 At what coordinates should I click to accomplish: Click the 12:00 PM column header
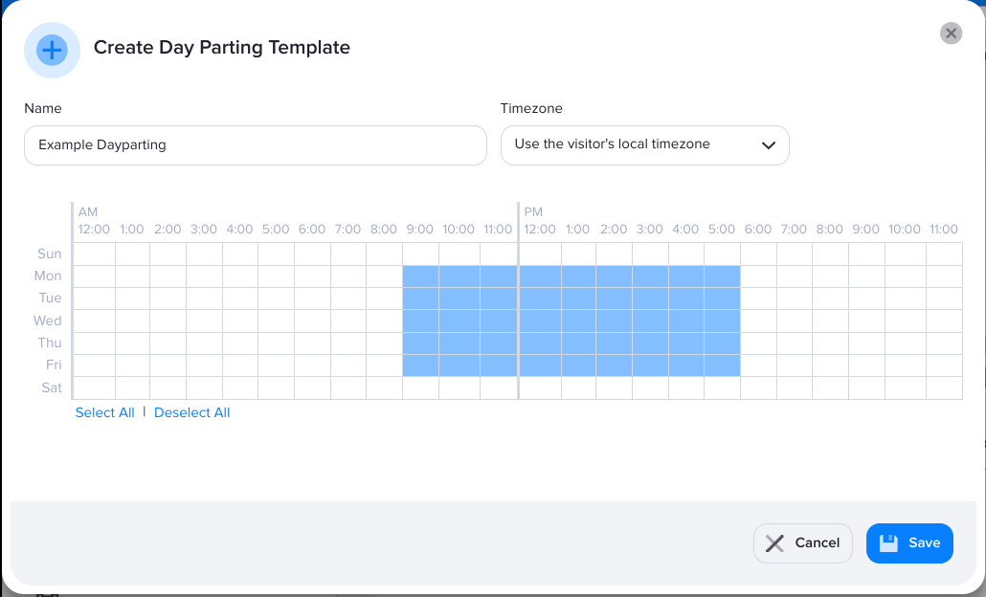tap(540, 230)
